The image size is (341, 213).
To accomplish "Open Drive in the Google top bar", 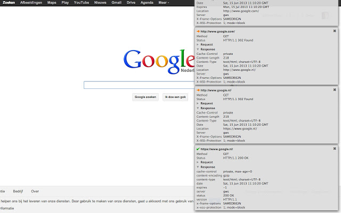I will pyautogui.click(x=131, y=3).
